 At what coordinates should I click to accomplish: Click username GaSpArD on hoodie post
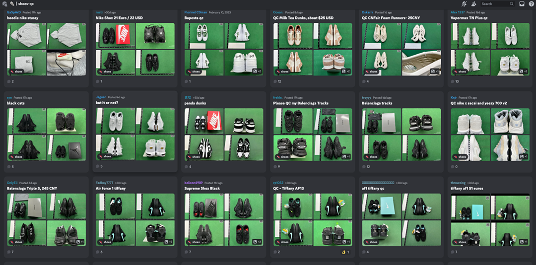pyautogui.click(x=14, y=12)
